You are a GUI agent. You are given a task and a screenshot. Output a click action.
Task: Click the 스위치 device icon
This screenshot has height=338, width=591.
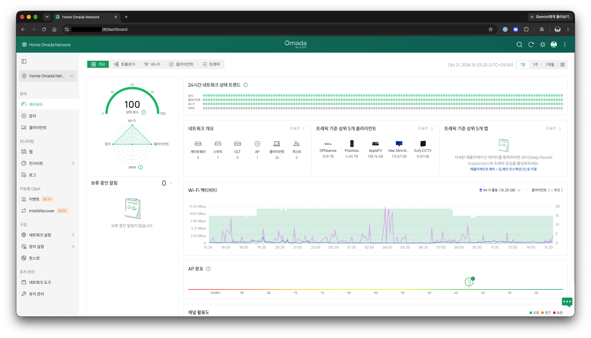point(218,144)
